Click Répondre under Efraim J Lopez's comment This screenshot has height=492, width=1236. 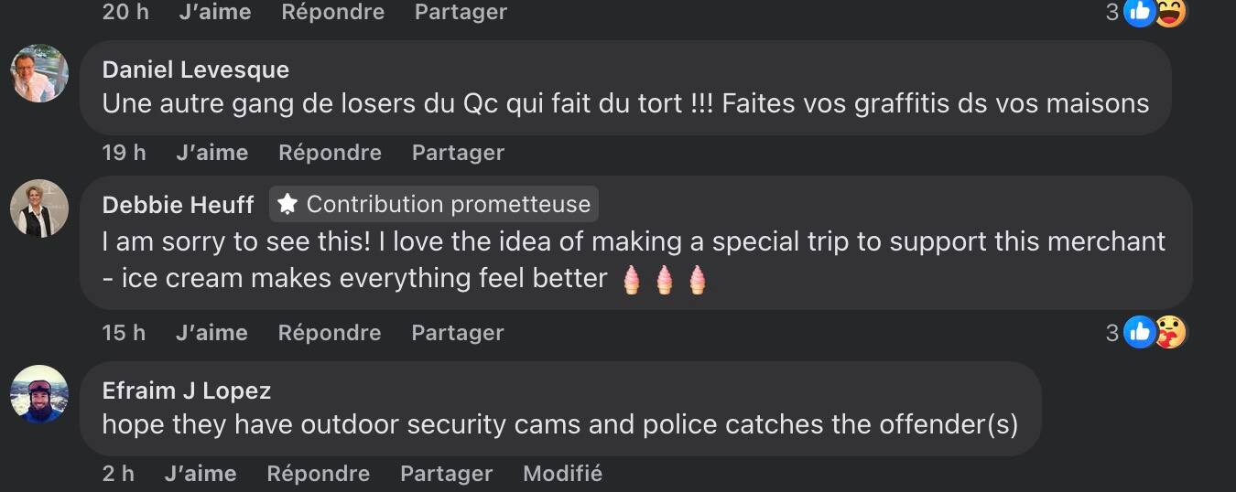(318, 474)
